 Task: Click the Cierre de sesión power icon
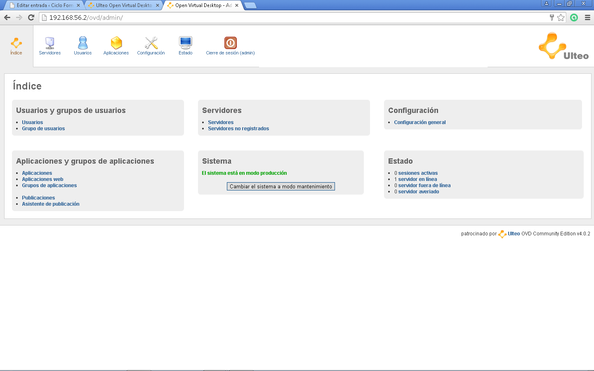point(230,43)
